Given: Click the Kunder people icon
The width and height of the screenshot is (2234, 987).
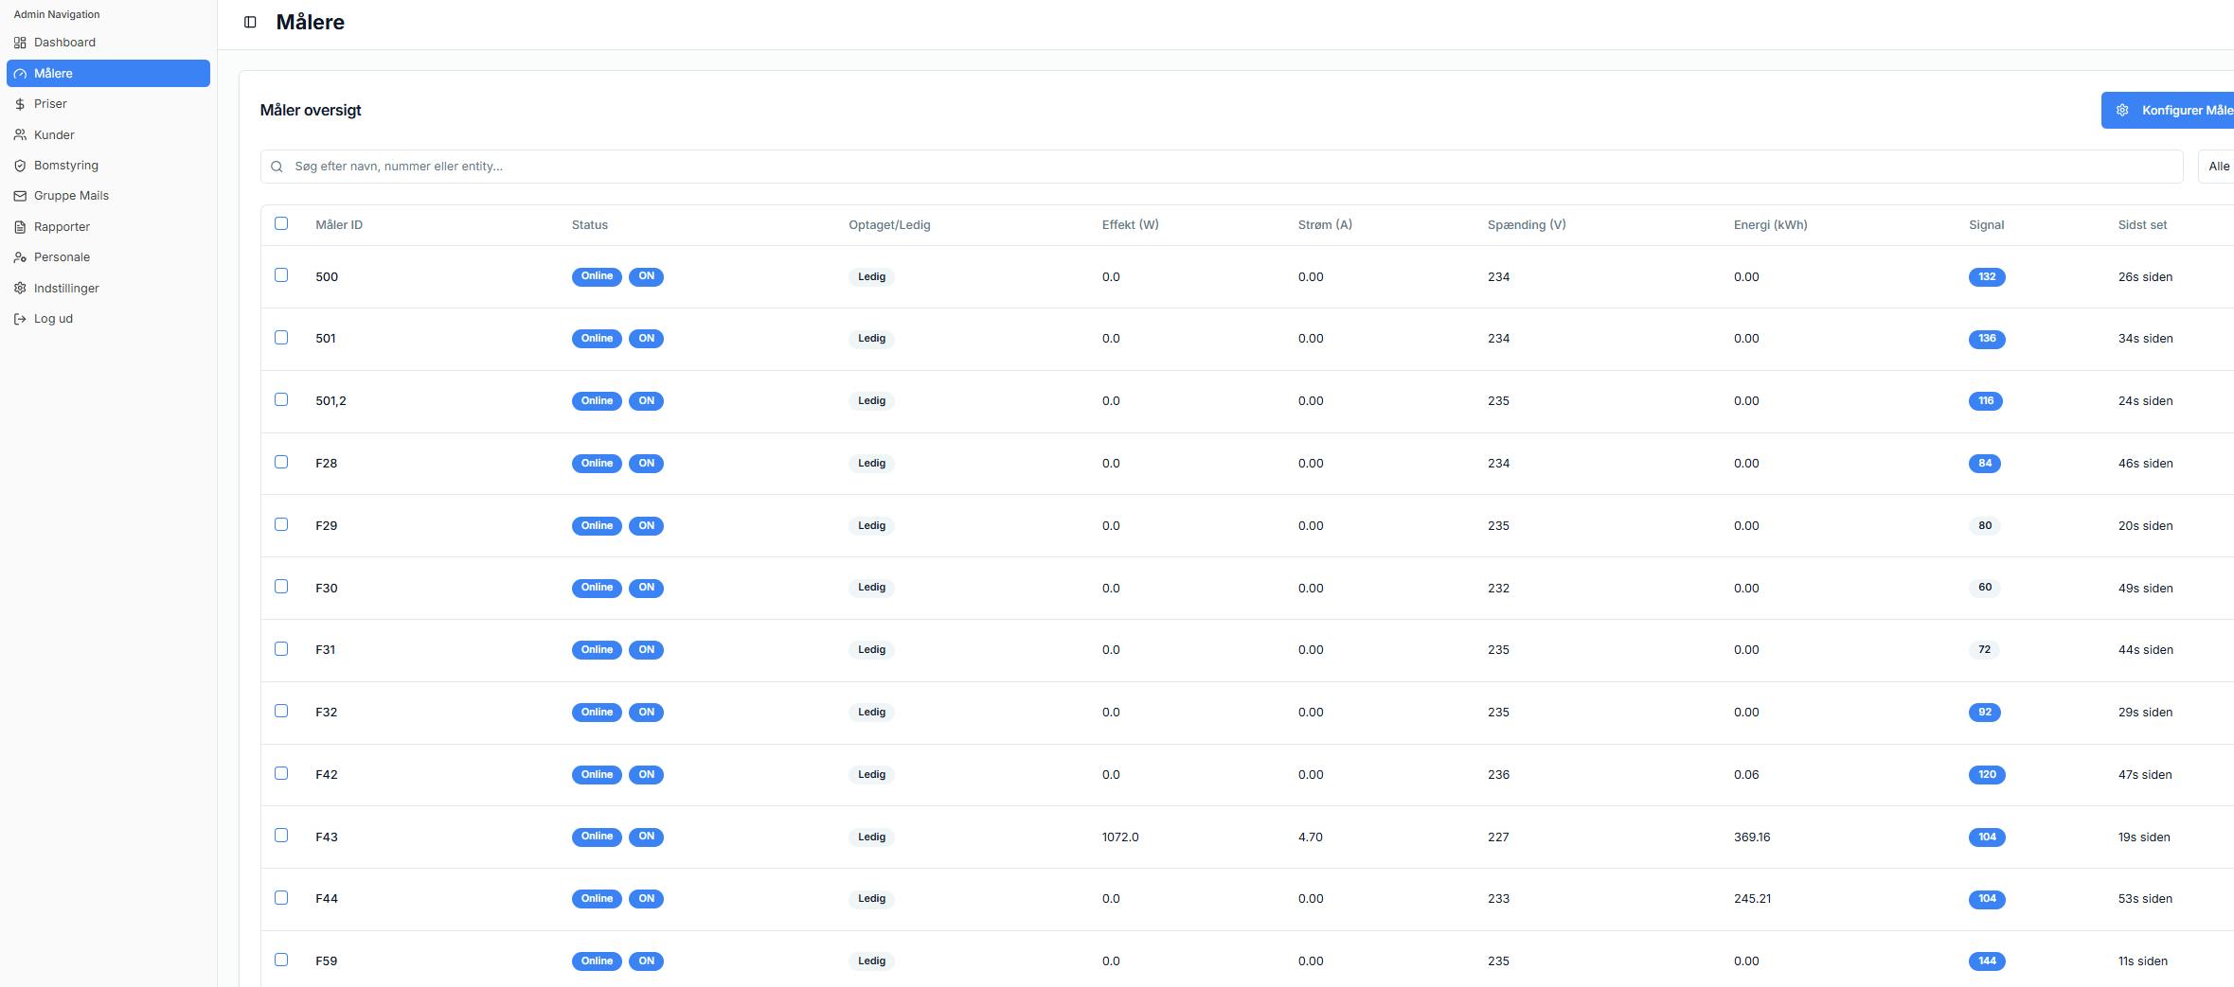Looking at the screenshot, I should pos(20,135).
